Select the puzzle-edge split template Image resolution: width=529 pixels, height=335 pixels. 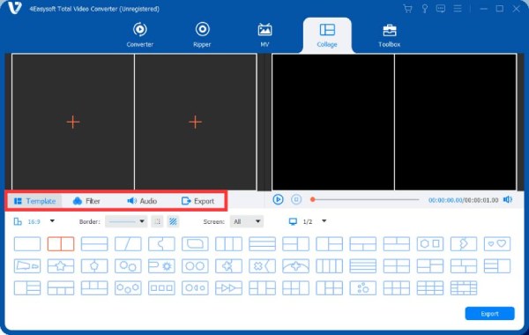(x=161, y=244)
